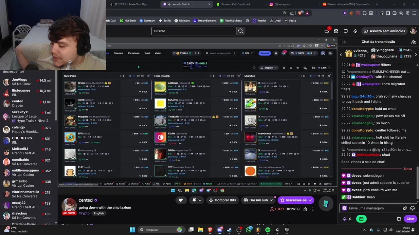This screenshot has height=235, width=419.
Task: Open the browser hamburger main menu
Action: [x=414, y=13]
